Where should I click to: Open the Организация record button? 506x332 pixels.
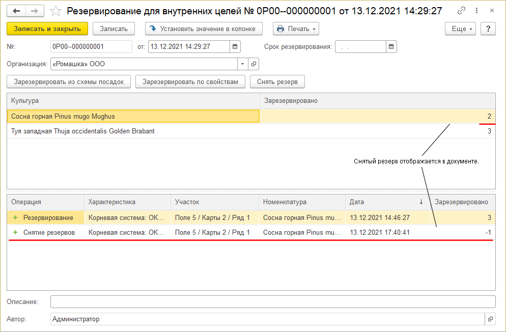click(x=254, y=64)
